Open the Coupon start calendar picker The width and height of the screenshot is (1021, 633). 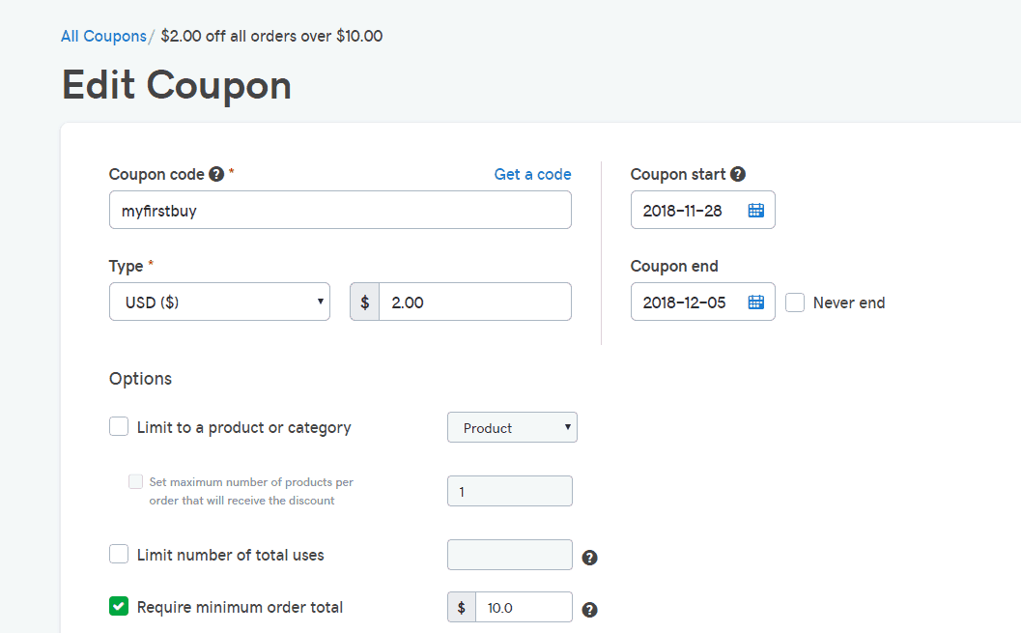(756, 211)
